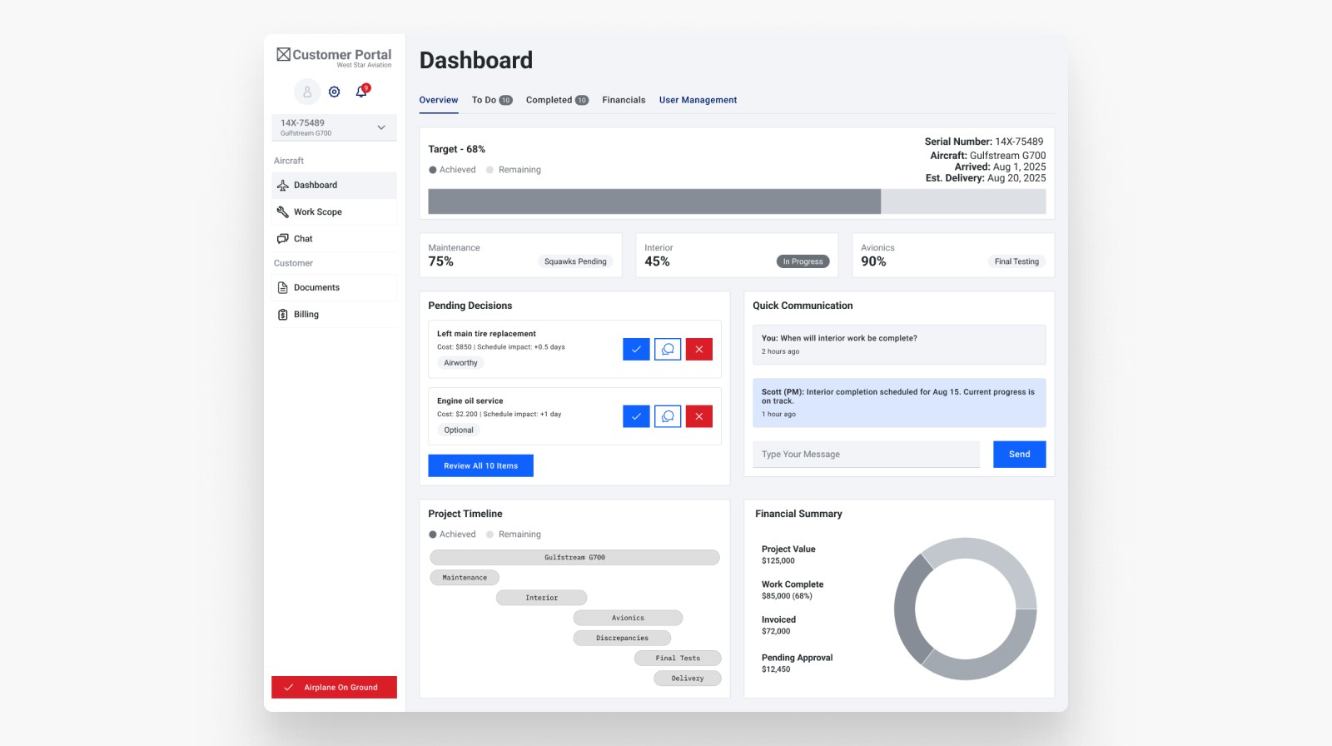This screenshot has width=1332, height=746.
Task: Click Remaining legend under Target 68%
Action: pyautogui.click(x=514, y=170)
